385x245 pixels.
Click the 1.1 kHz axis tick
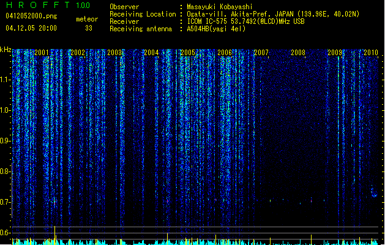(x=6, y=80)
